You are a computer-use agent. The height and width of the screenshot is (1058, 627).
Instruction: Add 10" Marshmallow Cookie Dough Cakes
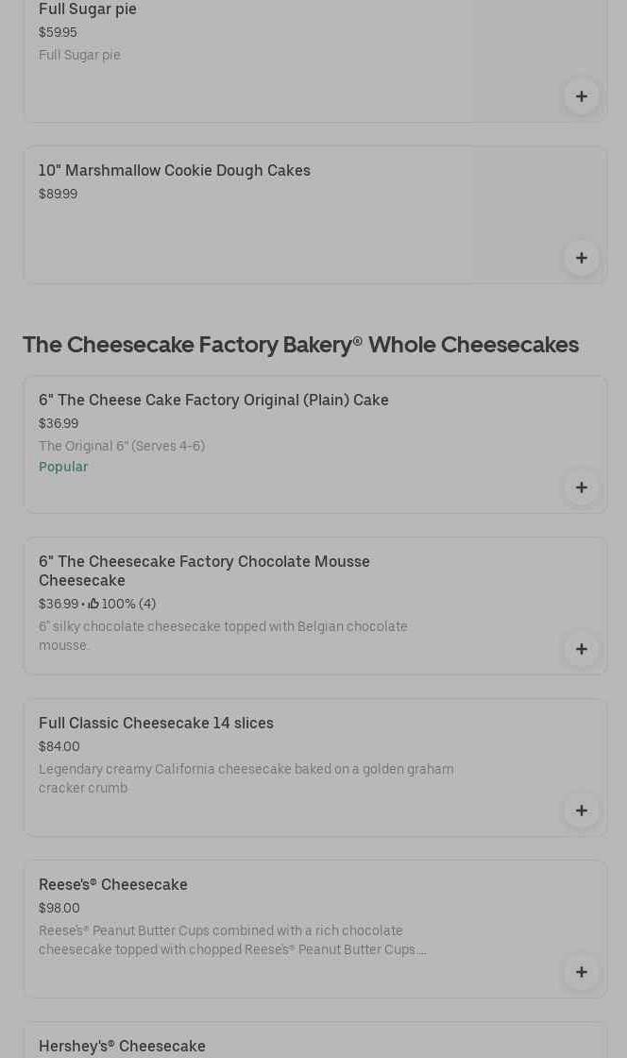click(581, 258)
